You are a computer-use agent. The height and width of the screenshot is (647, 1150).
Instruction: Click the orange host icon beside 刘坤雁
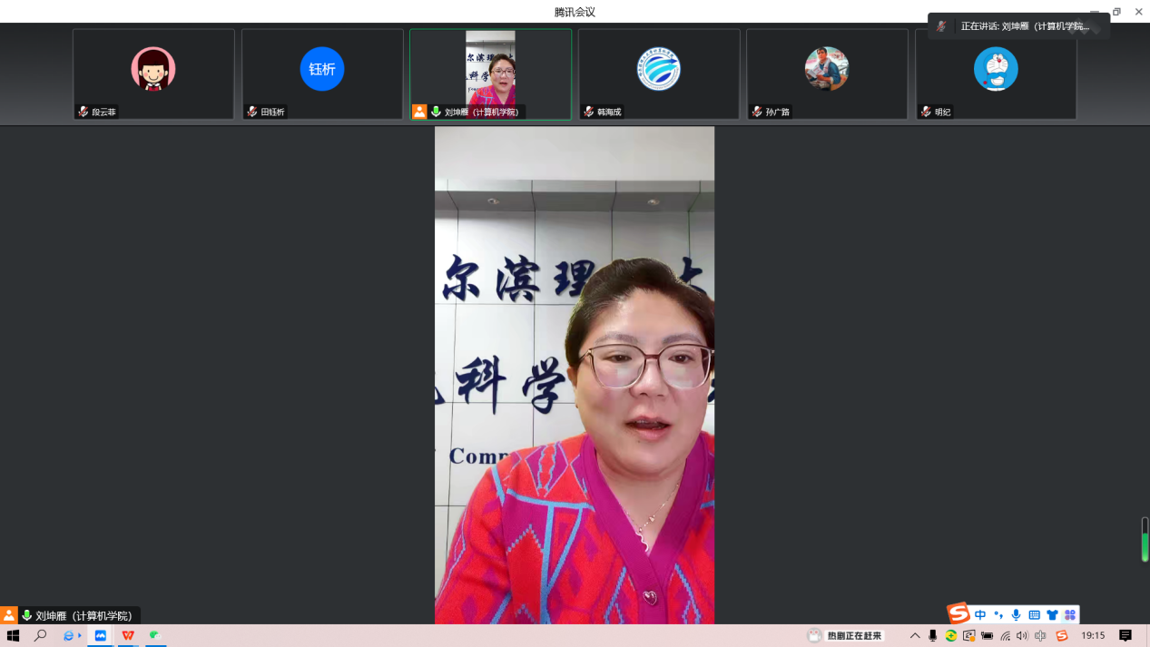tap(419, 112)
